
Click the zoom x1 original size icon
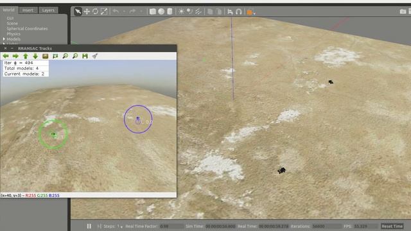coord(46,56)
